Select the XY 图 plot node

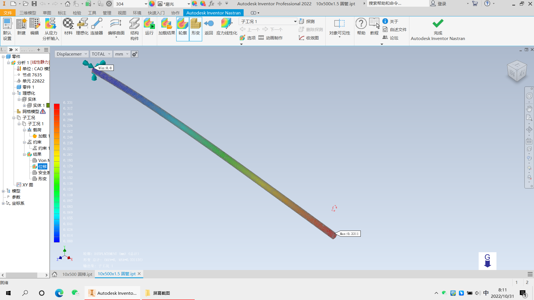coord(28,185)
